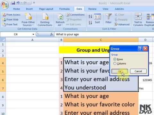Open the Review tab
The width and height of the screenshot is (154, 115).
[92, 9]
